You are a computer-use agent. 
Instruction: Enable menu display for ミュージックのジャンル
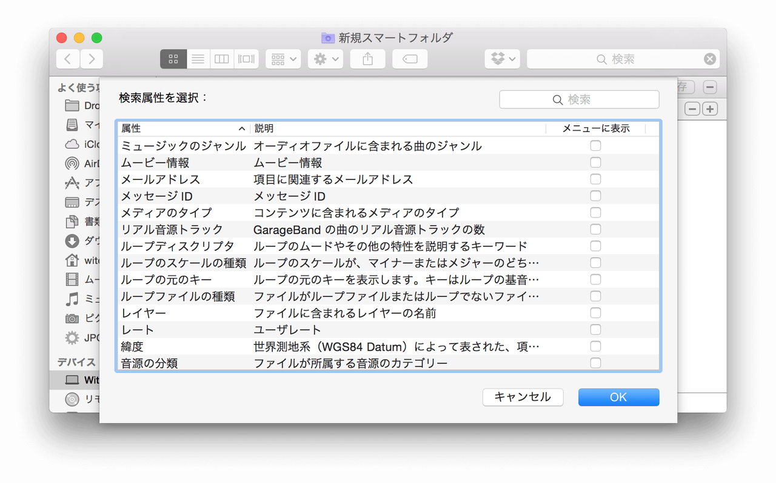tap(596, 145)
